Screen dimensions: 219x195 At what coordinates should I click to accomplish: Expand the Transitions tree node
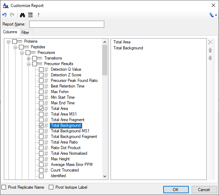29,58
